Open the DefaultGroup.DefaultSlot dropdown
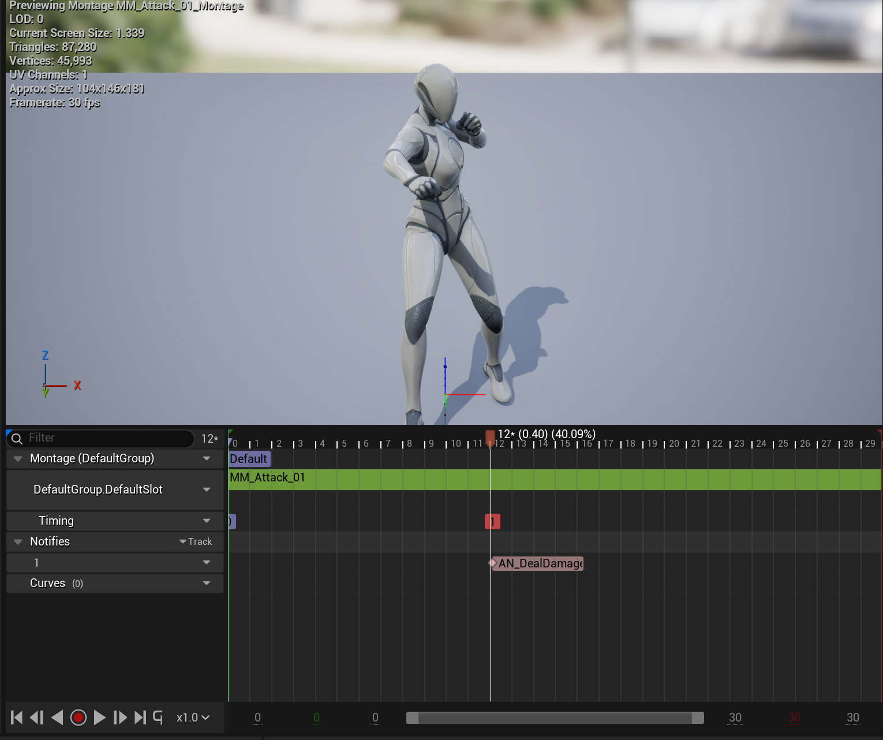The image size is (883, 740). (207, 489)
